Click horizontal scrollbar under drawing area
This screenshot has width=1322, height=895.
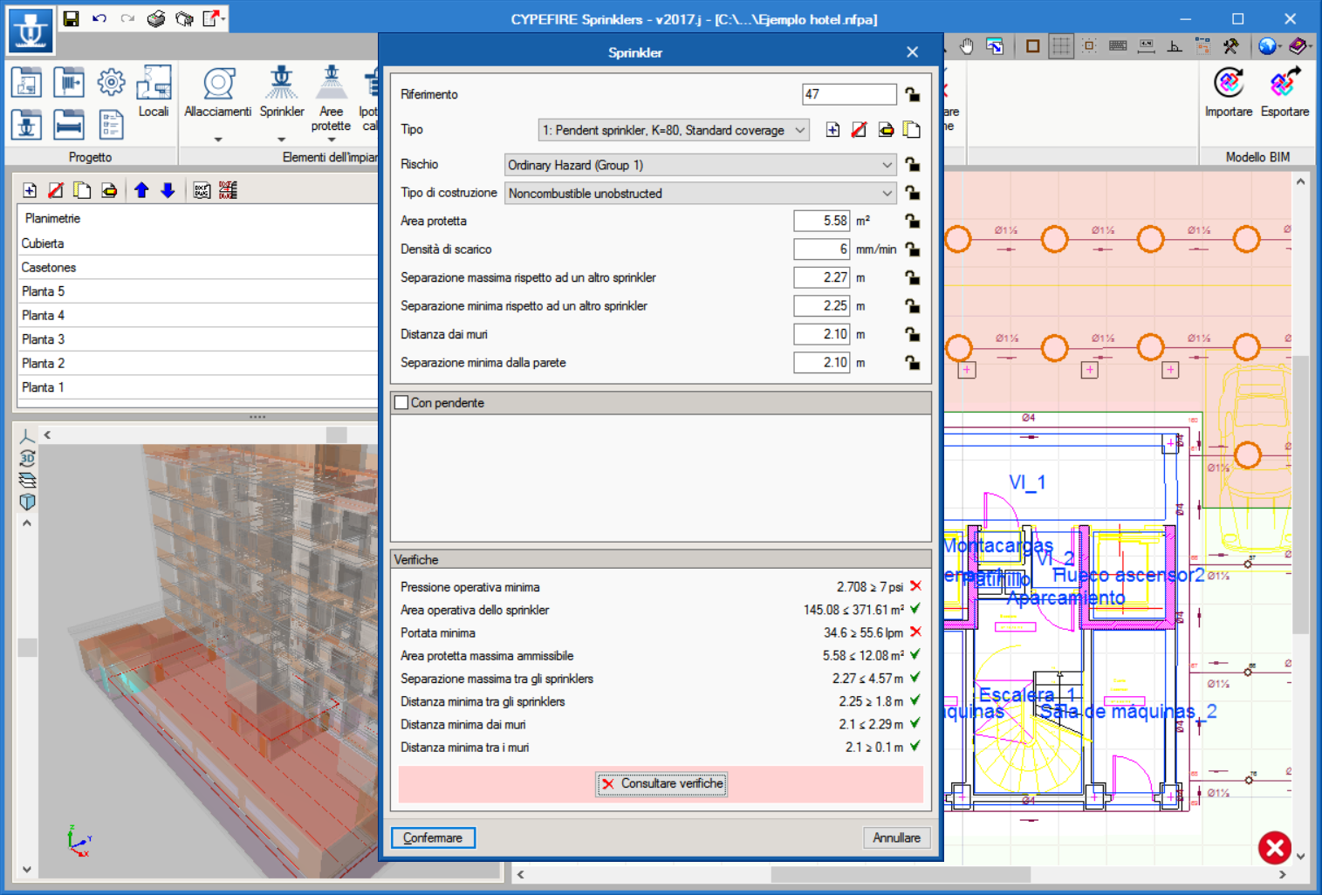pyautogui.click(x=901, y=874)
